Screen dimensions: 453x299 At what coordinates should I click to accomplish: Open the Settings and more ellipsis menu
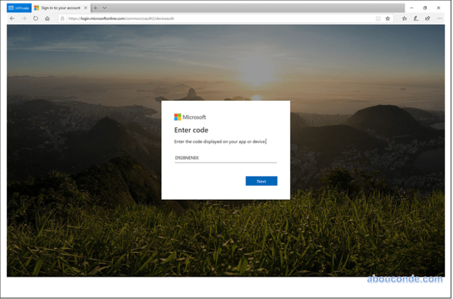(439, 18)
